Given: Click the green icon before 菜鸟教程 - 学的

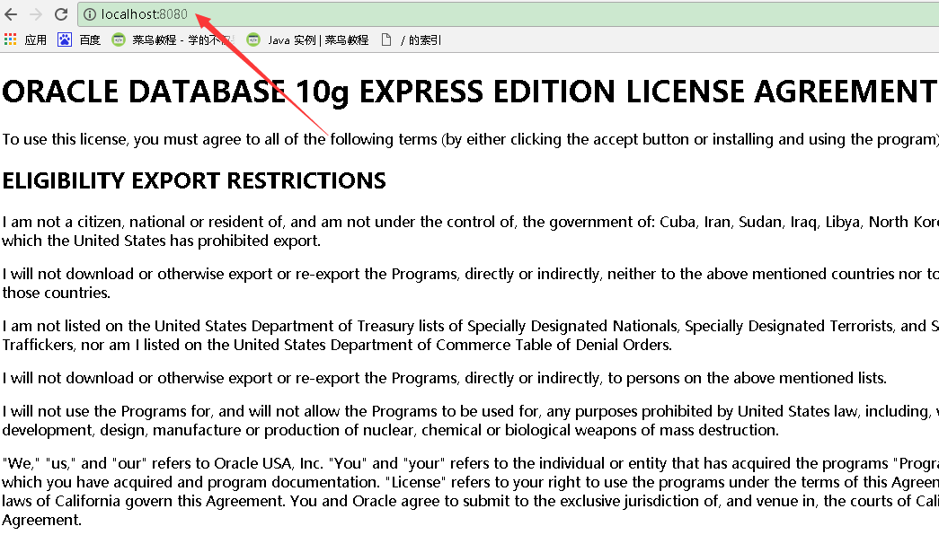Looking at the screenshot, I should [119, 39].
